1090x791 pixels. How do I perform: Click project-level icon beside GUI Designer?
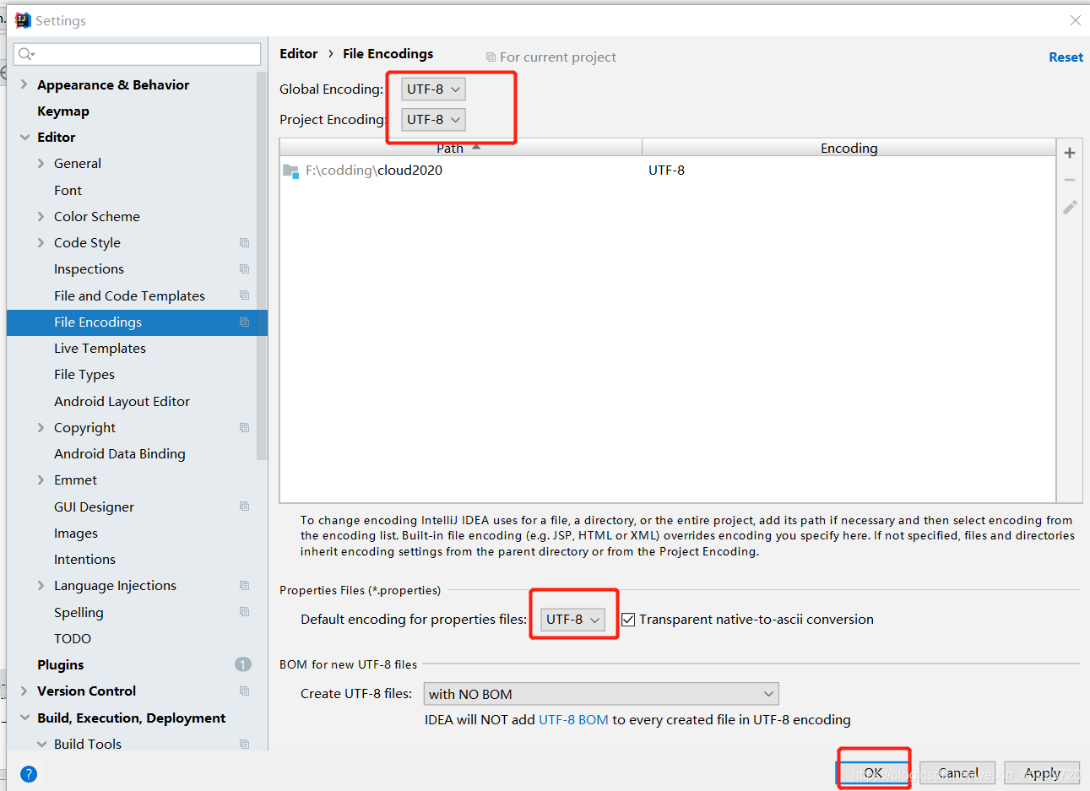coord(244,507)
